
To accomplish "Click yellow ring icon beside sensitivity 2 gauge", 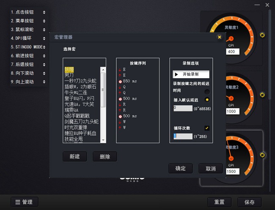I will point(262,95).
